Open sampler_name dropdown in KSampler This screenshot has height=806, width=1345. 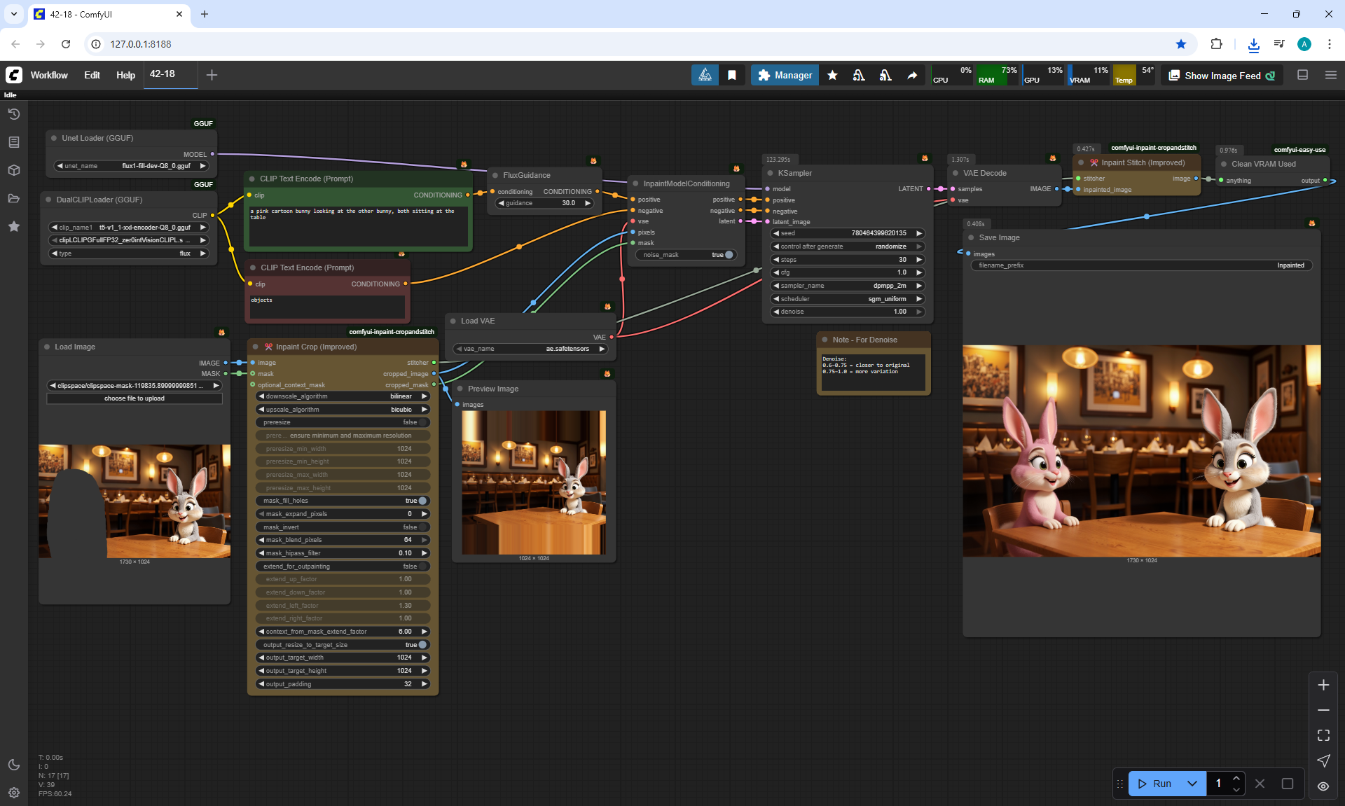pyautogui.click(x=846, y=286)
